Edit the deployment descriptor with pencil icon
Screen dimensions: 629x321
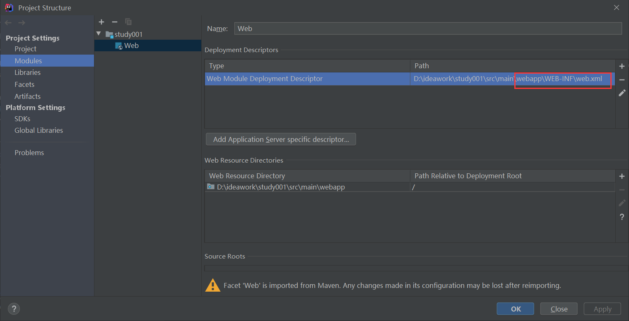coord(622,93)
